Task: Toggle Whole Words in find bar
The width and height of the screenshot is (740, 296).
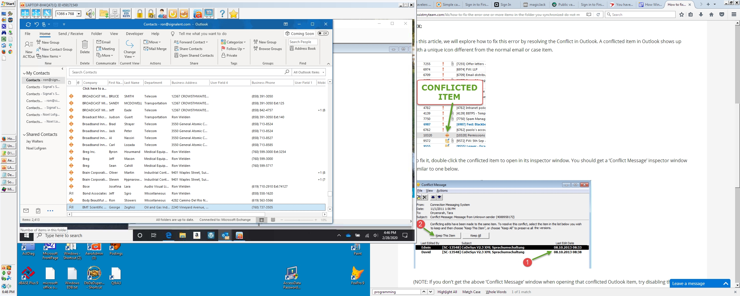Action: click(496, 292)
